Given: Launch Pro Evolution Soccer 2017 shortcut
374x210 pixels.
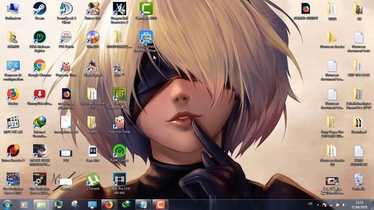Looking at the screenshot, I should click(13, 183).
